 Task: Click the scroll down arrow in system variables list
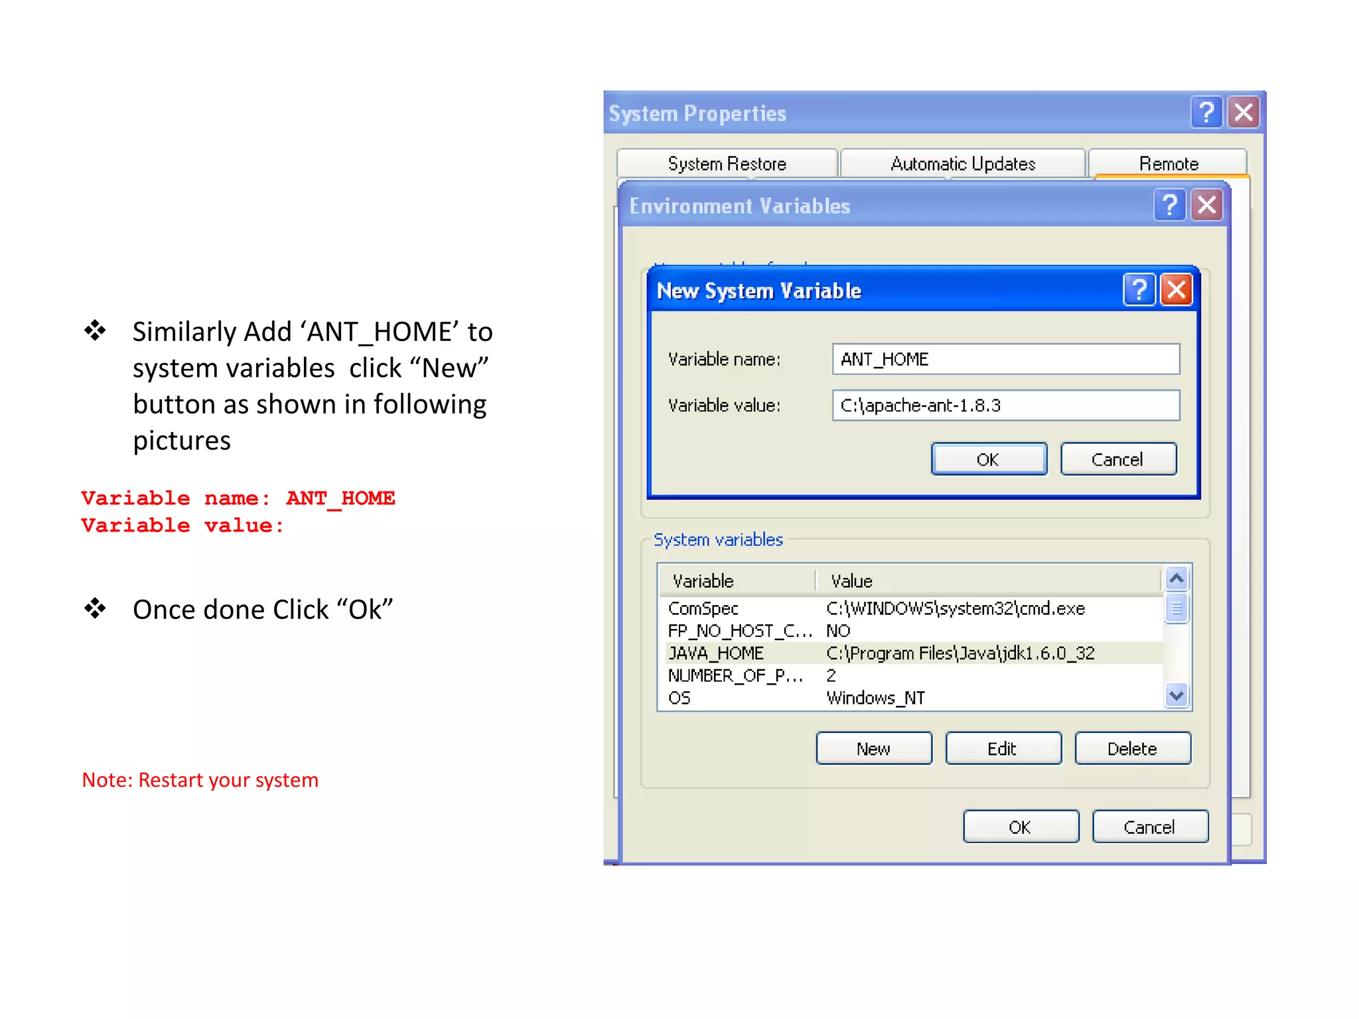point(1177,696)
